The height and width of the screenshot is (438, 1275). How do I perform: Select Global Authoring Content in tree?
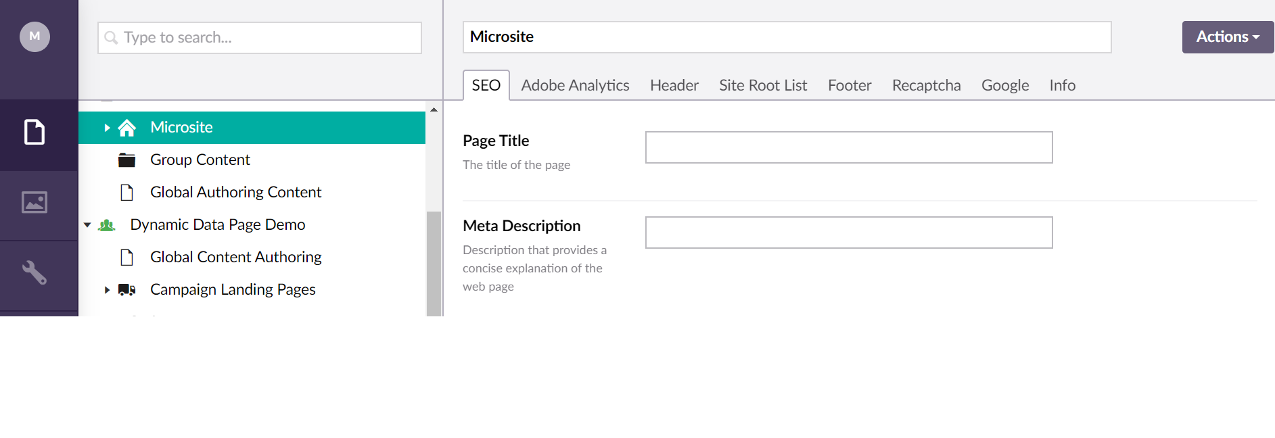point(235,193)
